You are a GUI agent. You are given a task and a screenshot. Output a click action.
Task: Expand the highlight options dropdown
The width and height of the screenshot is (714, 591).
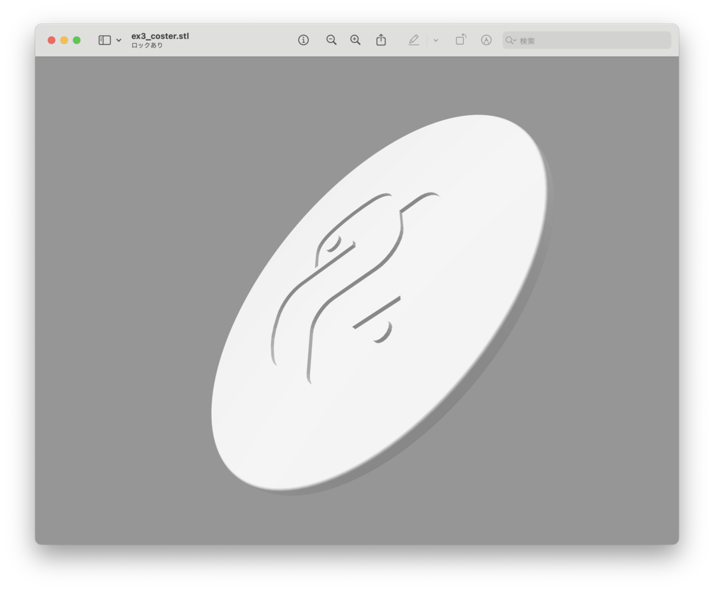(436, 40)
